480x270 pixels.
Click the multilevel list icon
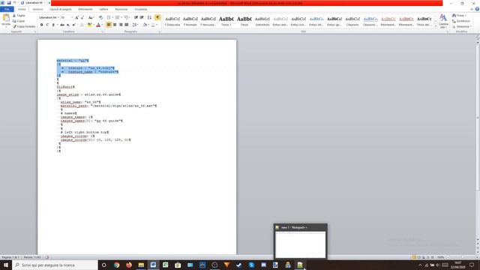tap(126, 18)
